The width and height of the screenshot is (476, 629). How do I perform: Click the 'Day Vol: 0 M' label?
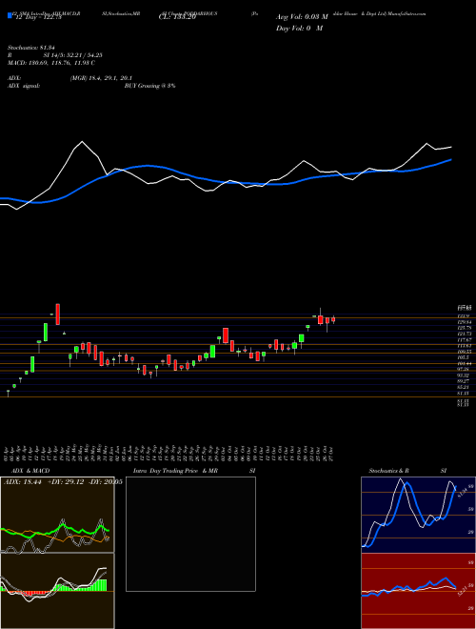[299, 29]
